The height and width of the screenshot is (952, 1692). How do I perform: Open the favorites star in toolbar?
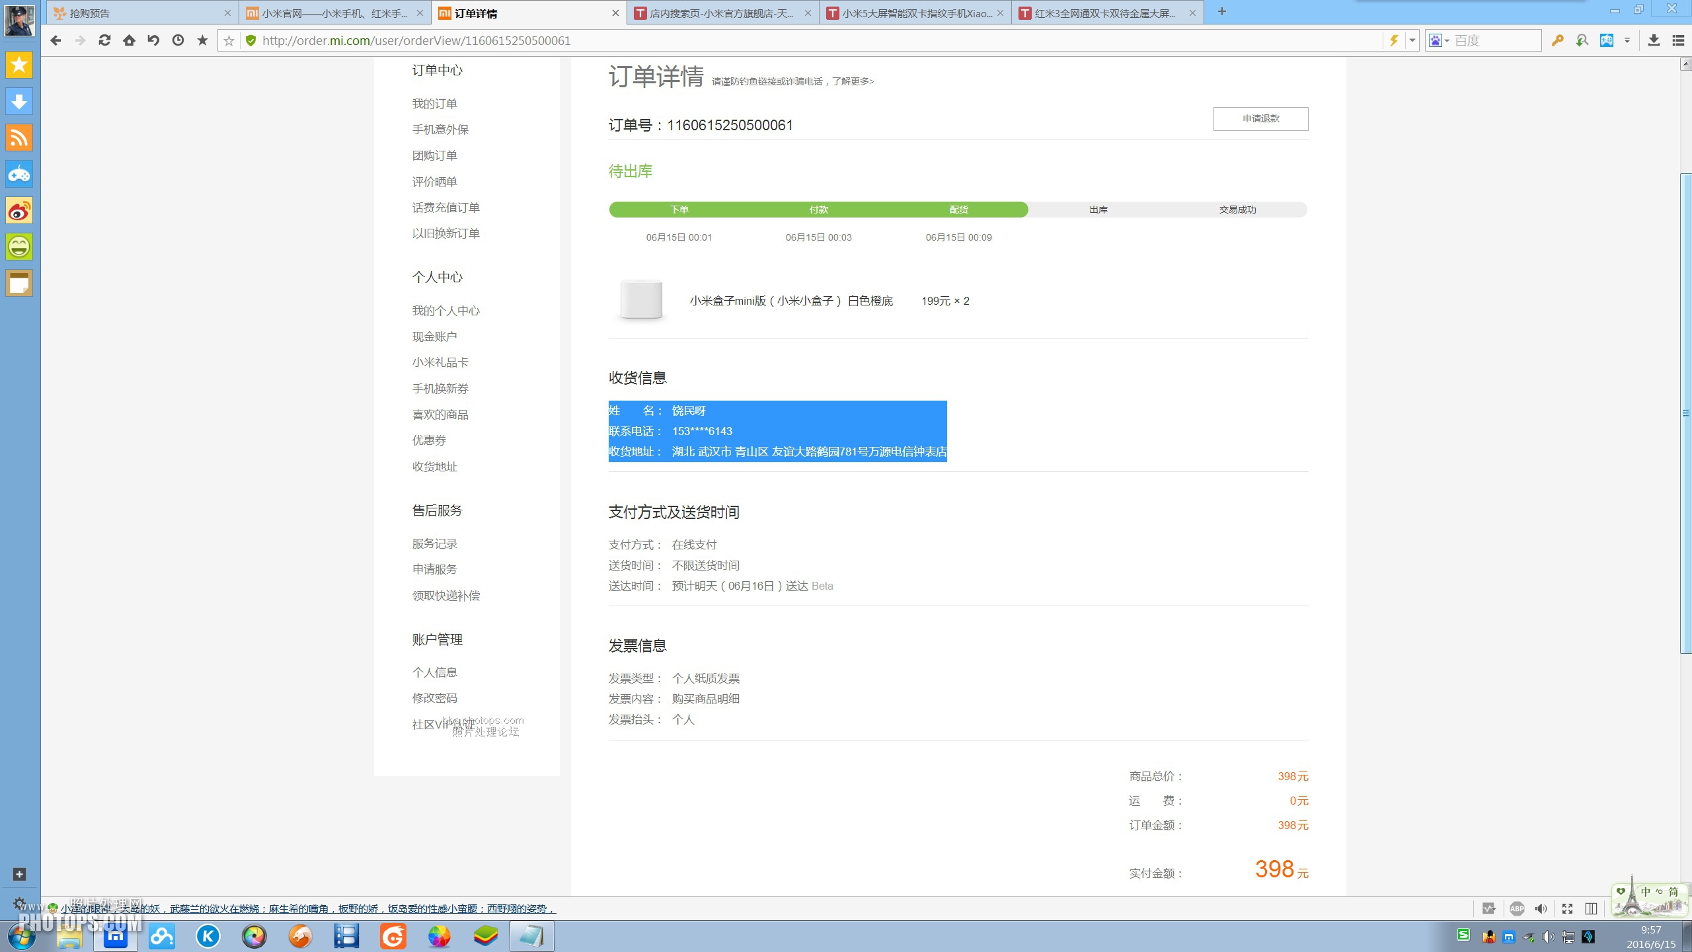point(202,40)
